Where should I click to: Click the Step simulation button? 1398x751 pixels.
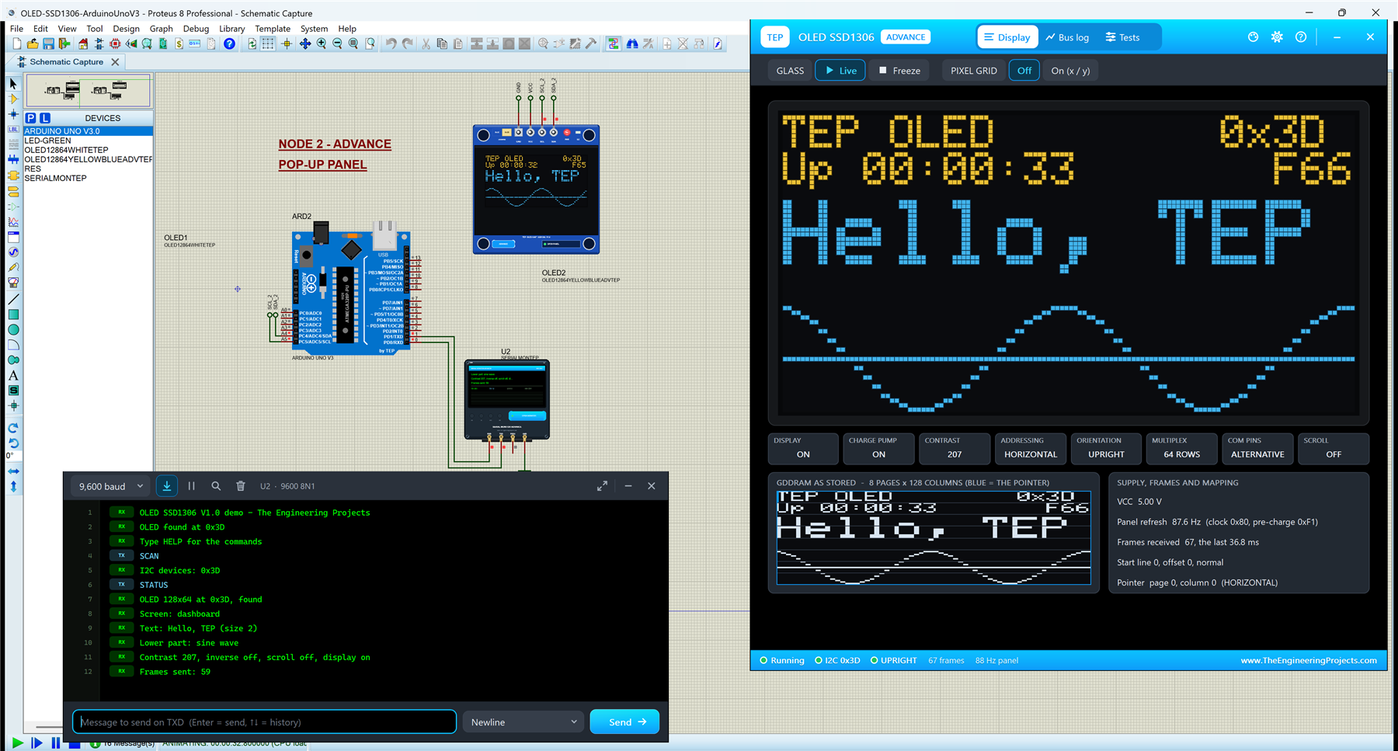click(x=37, y=743)
